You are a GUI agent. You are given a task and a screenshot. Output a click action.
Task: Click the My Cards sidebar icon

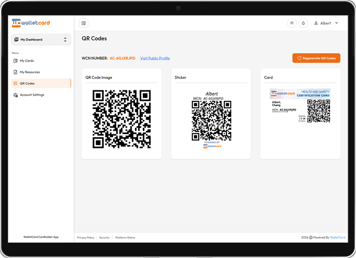pyautogui.click(x=16, y=61)
